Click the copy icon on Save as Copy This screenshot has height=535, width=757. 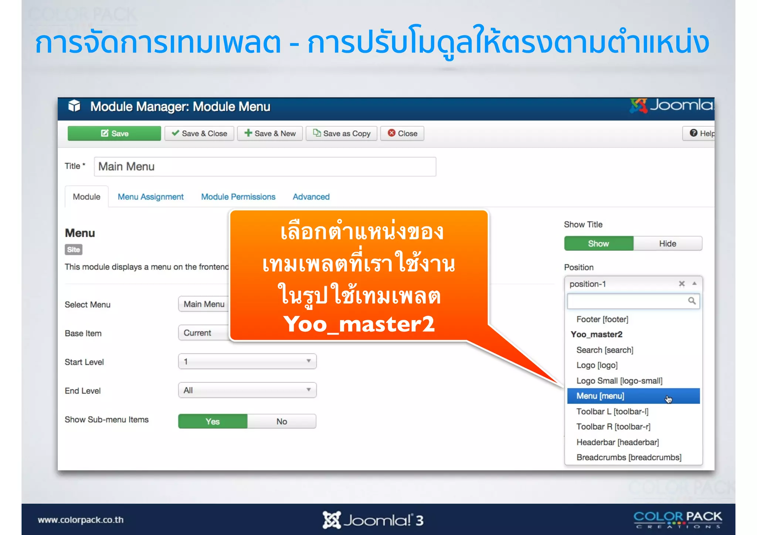coord(317,133)
